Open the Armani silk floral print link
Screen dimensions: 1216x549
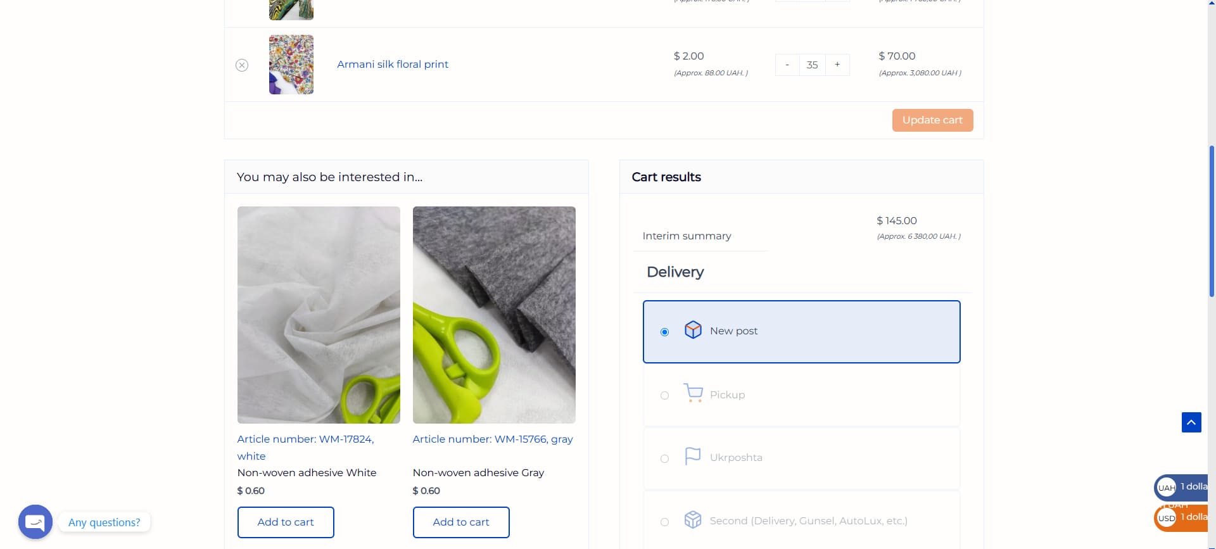[393, 64]
